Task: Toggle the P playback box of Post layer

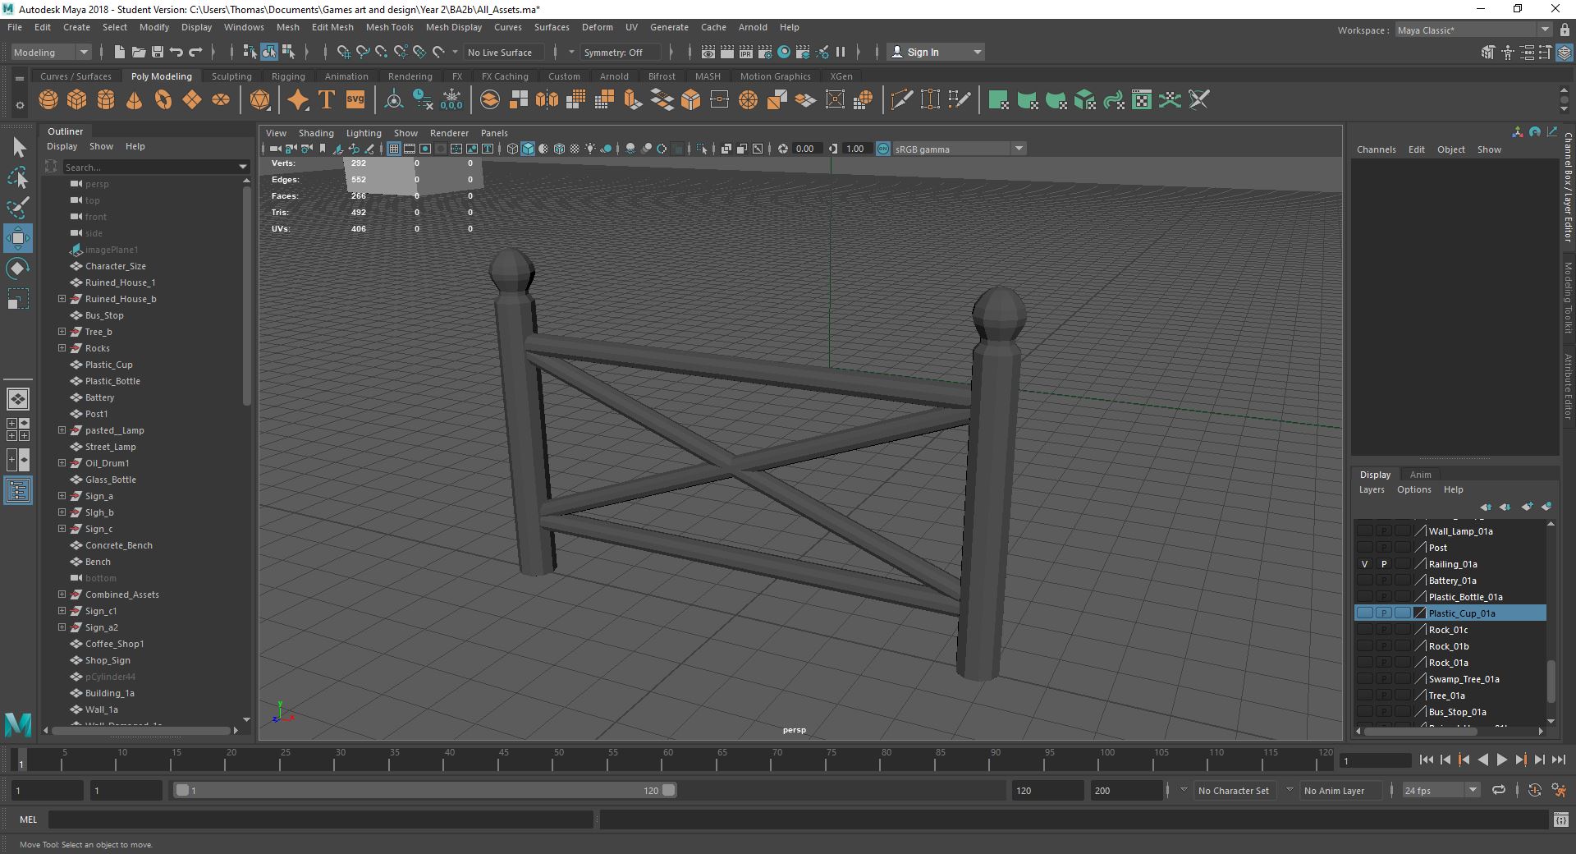Action: 1384,548
